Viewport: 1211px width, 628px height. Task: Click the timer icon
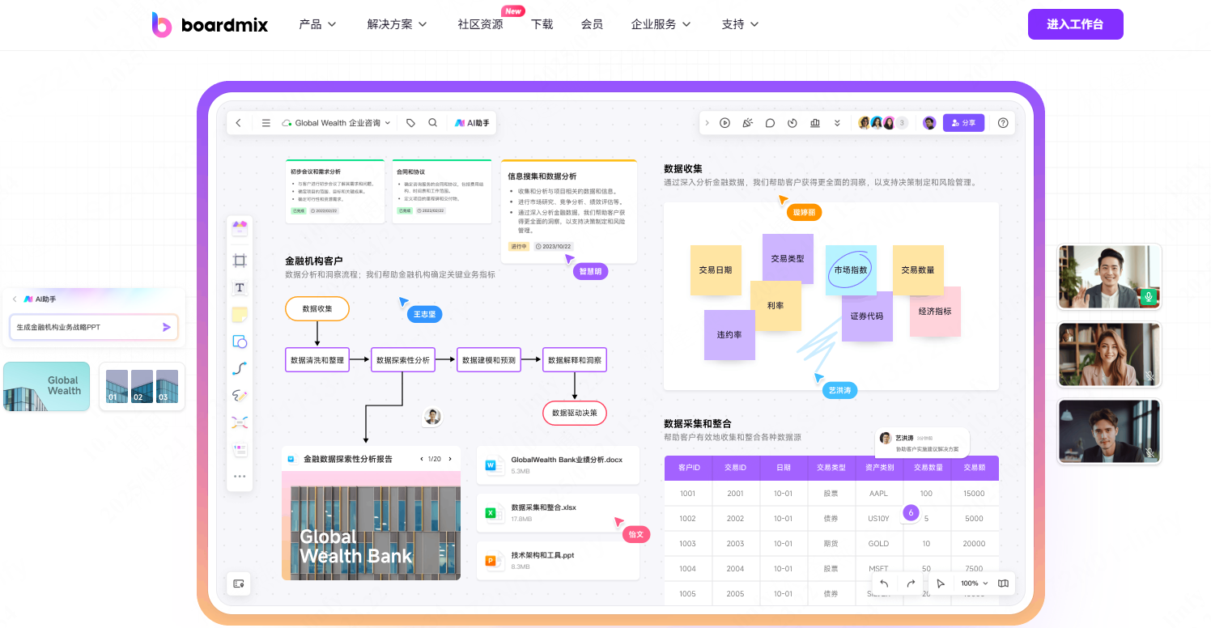(x=792, y=123)
